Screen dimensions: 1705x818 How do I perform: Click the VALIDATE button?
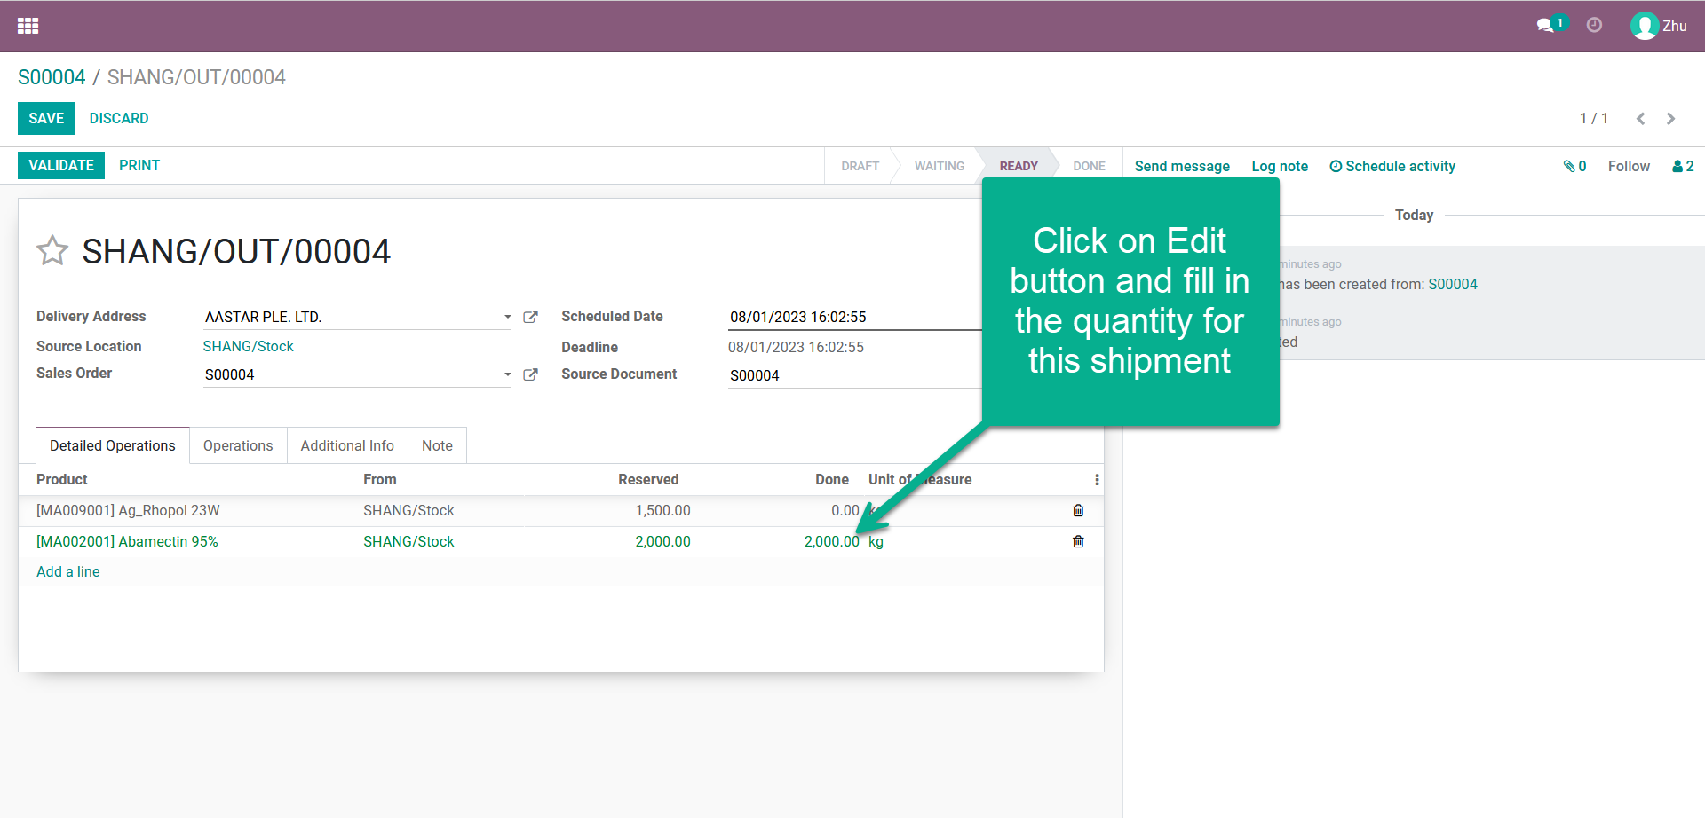click(61, 165)
